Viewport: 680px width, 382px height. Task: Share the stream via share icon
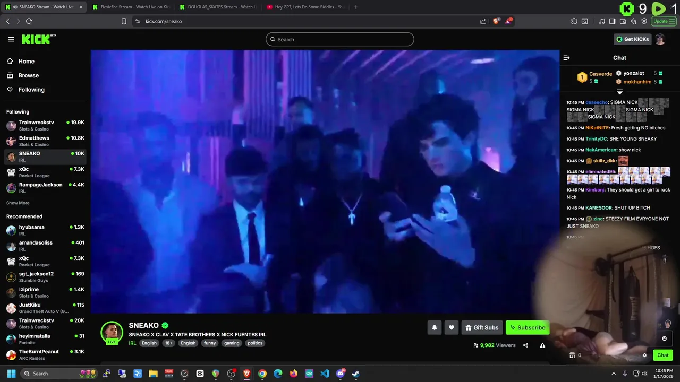coord(525,345)
